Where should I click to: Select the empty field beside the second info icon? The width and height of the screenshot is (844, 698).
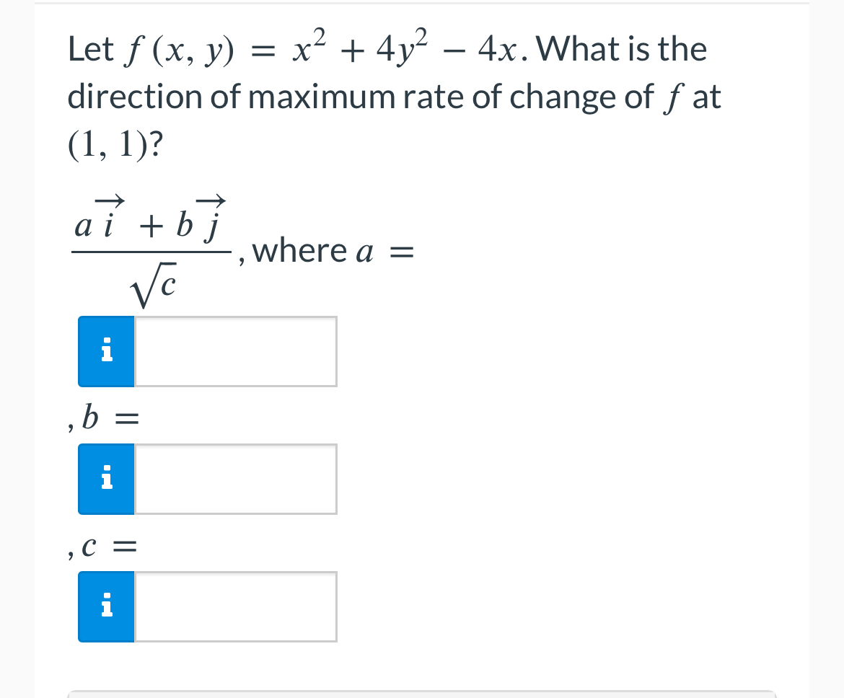235,479
